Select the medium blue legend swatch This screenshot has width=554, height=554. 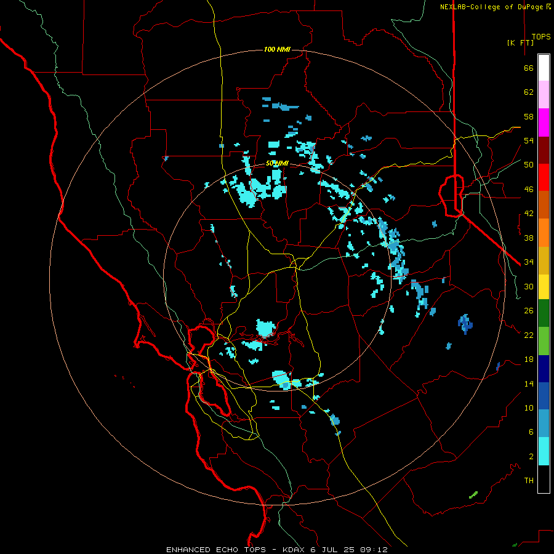pyautogui.click(x=544, y=396)
